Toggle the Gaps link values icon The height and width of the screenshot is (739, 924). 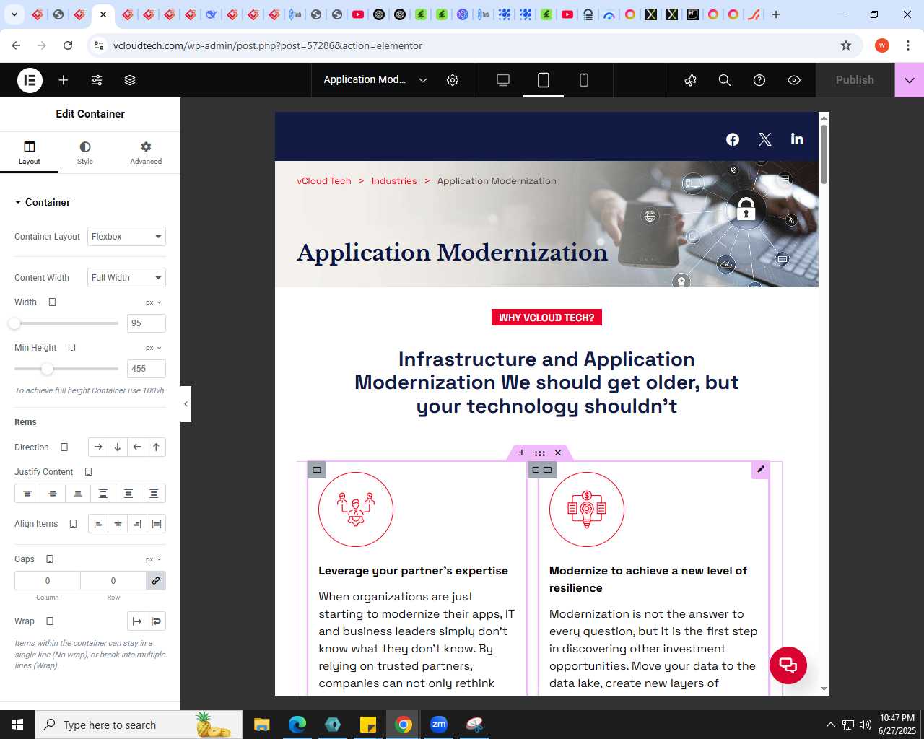(x=156, y=581)
